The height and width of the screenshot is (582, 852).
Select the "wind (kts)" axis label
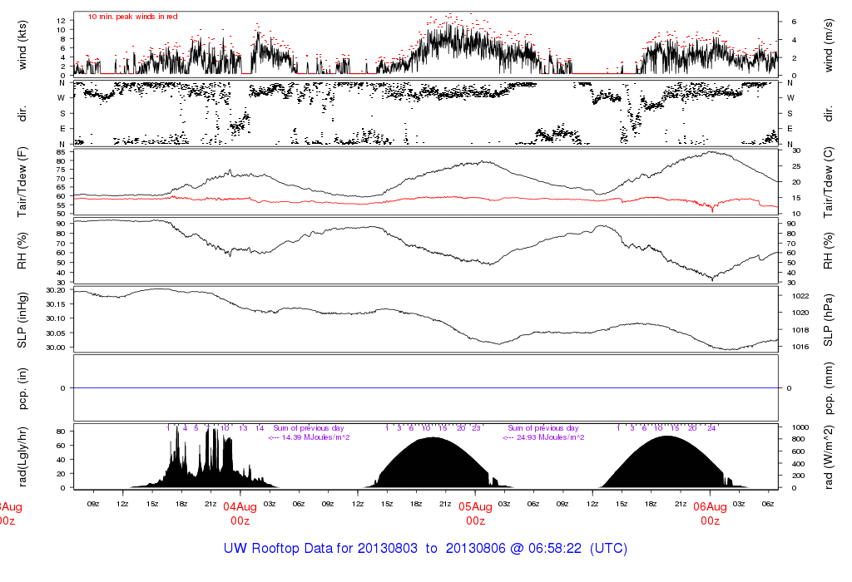22,45
